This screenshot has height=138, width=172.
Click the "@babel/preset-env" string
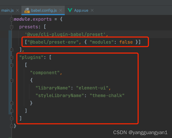tap(53, 42)
